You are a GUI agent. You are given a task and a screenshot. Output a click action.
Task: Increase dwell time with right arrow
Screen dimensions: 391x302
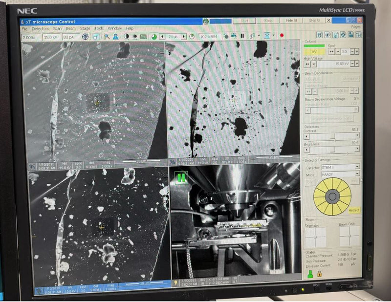coord(184,37)
